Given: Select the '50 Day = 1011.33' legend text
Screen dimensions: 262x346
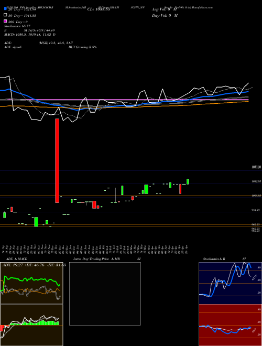Looking at the screenshot, I should 22,16.
